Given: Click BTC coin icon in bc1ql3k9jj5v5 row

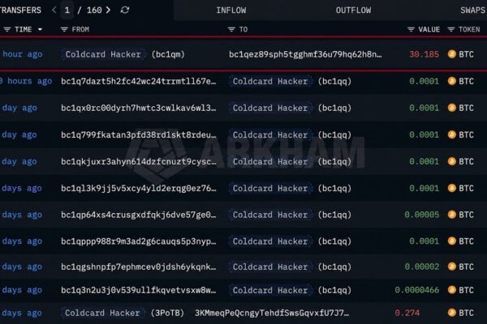Looking at the screenshot, I should click(452, 188).
